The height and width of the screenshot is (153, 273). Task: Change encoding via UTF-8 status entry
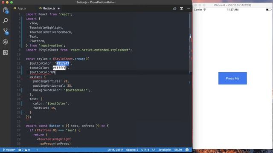[145, 150]
